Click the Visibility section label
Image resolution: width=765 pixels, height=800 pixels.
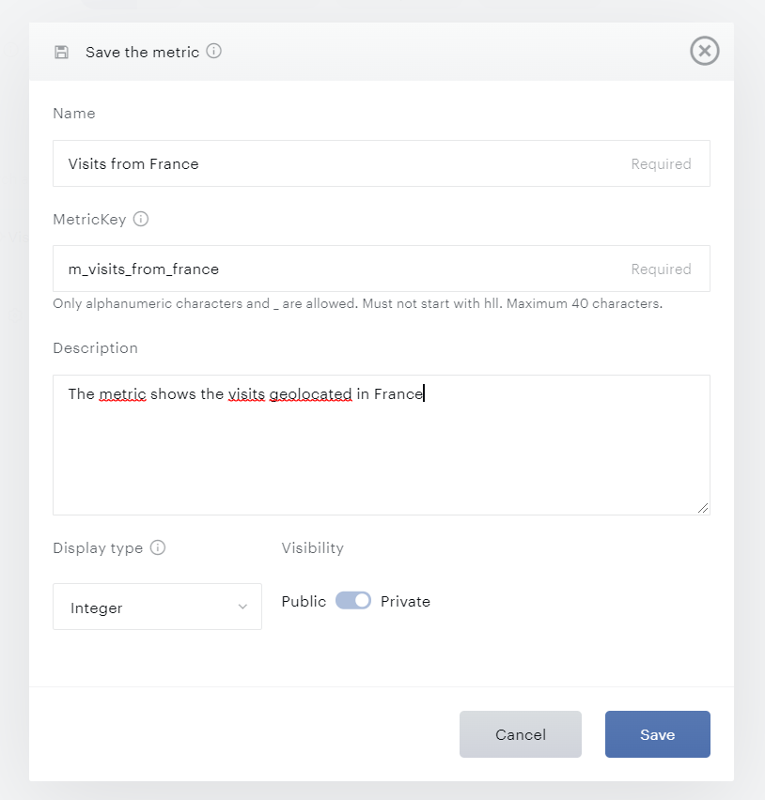pos(313,547)
